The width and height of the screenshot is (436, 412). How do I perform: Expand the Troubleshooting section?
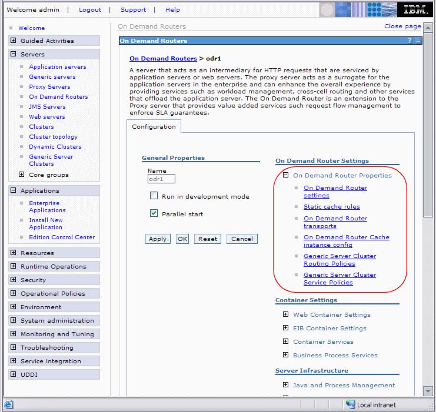tap(13, 347)
